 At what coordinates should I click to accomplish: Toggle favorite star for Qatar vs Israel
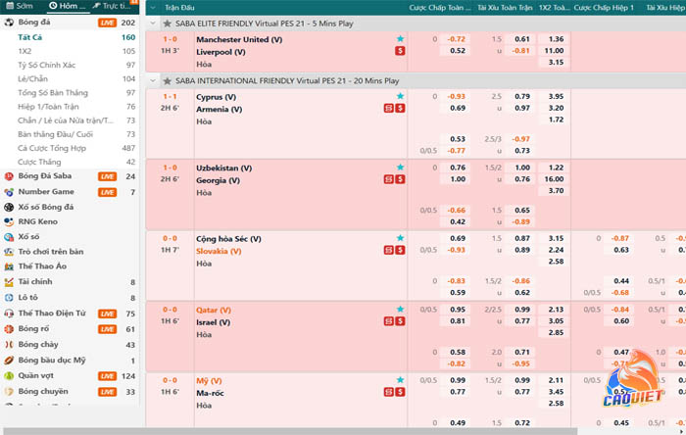pos(400,309)
